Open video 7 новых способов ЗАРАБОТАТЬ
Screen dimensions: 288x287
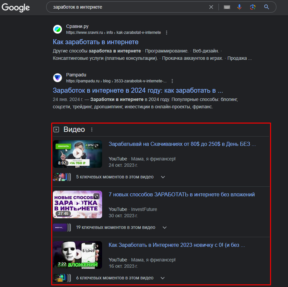[182, 194]
